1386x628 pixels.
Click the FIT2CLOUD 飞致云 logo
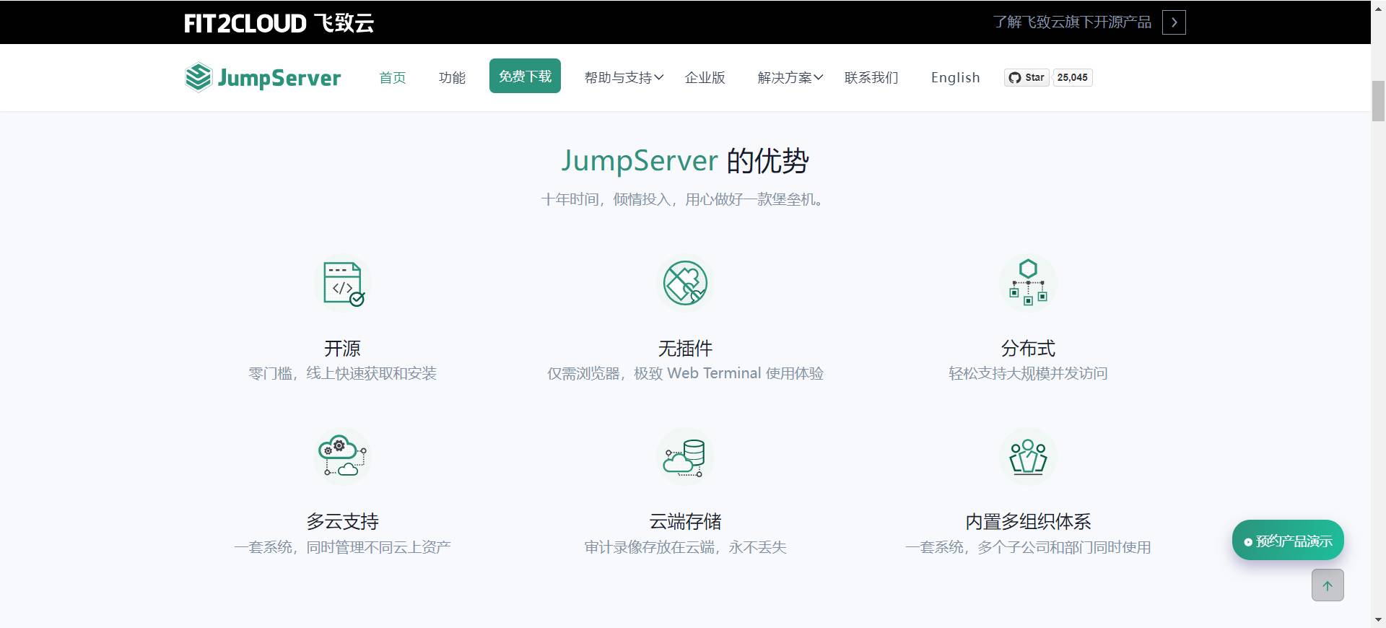pos(279,23)
